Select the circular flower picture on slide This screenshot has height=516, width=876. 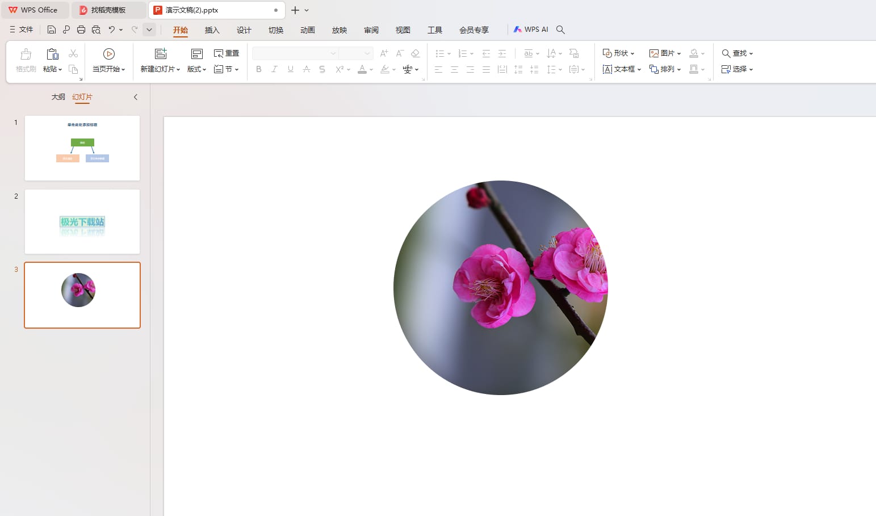(500, 288)
